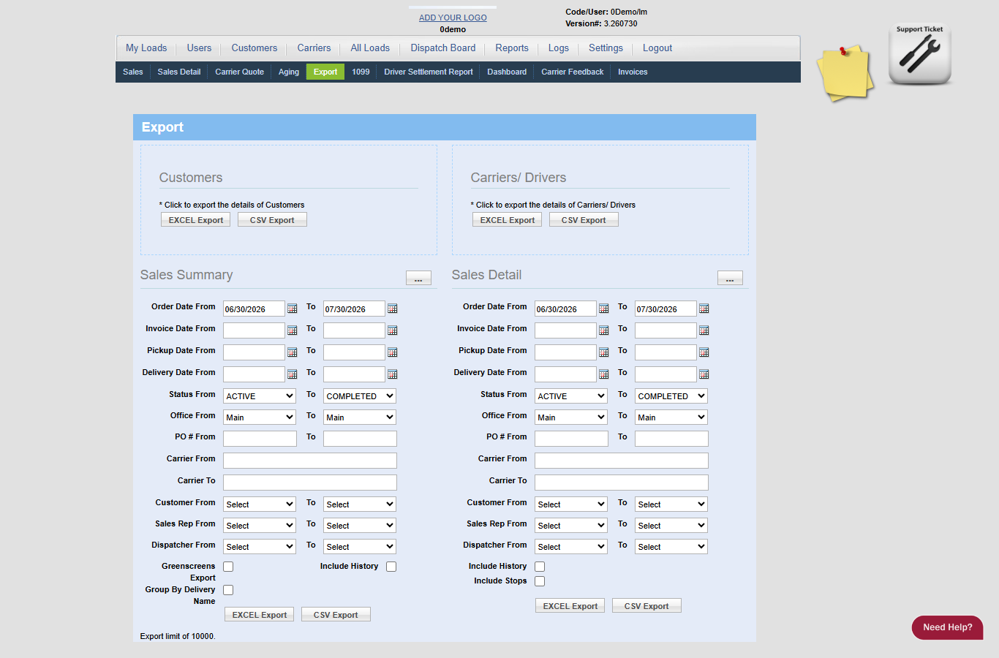Open Sales Summary Dispatcher To dropdown
This screenshot has height=658, width=999.
coord(360,546)
